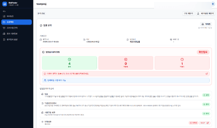
Task: Click the 구조 재분석 button
Action: (x=188, y=13)
